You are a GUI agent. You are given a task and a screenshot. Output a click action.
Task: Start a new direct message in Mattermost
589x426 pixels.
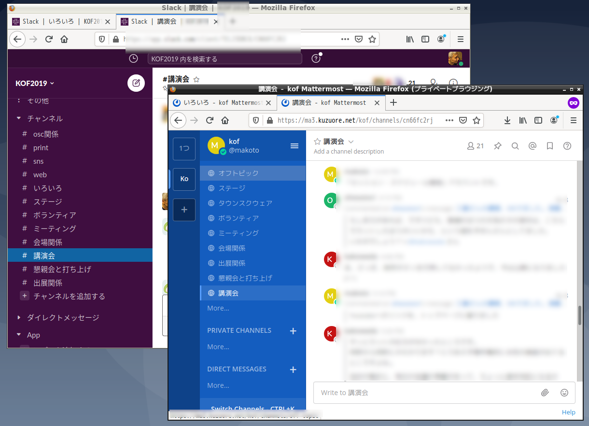point(293,369)
